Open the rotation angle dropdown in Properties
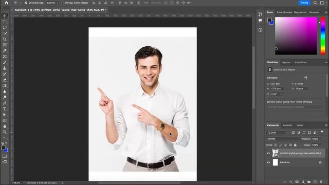 (282, 95)
